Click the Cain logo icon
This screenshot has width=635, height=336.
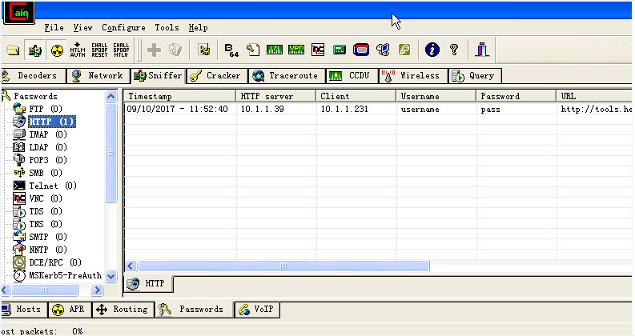point(19,13)
